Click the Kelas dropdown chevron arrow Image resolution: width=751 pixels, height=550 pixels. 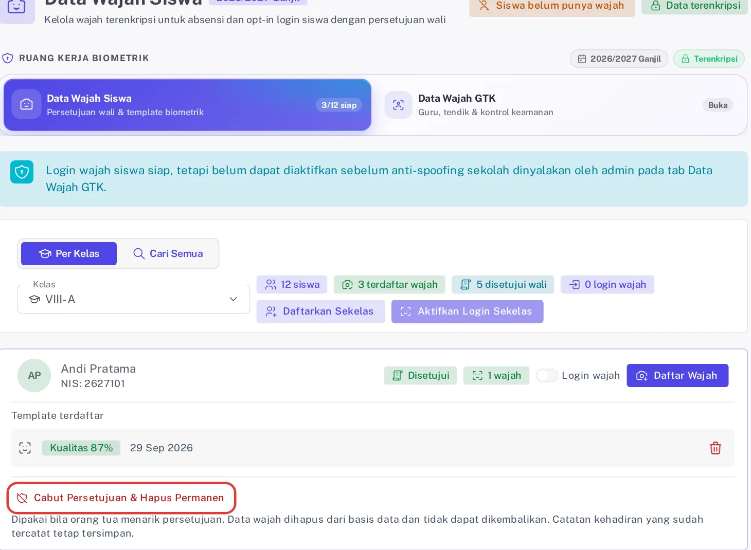coord(233,299)
